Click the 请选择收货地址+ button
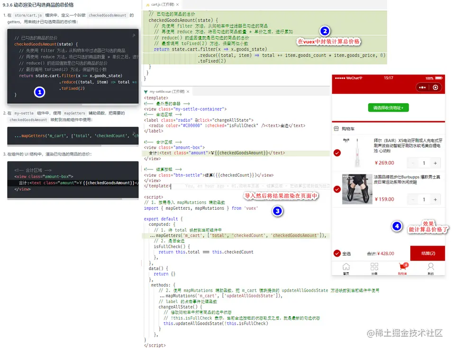Image resolution: width=453 pixels, height=348 pixels. 388,107
